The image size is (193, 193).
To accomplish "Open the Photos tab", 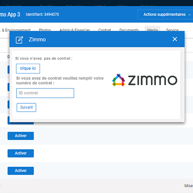I will (x=45, y=30).
